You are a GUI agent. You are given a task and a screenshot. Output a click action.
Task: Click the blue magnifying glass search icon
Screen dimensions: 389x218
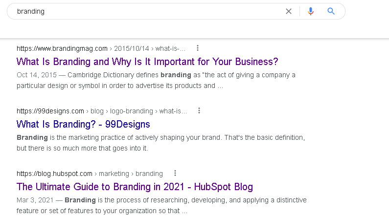click(x=331, y=11)
